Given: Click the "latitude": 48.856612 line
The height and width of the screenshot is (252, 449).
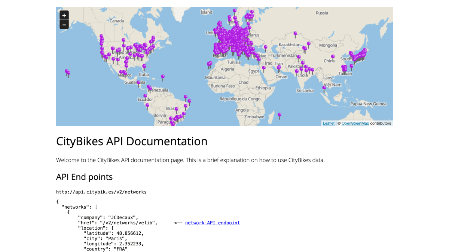Looking at the screenshot, I should pos(113,233).
